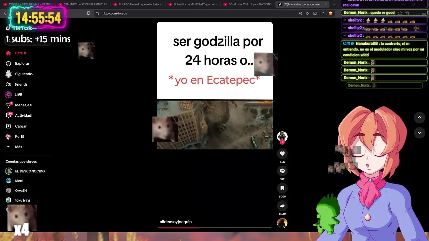Open the Cargar upload page
Viewport: 429px width, 241px height.
(x=16, y=126)
